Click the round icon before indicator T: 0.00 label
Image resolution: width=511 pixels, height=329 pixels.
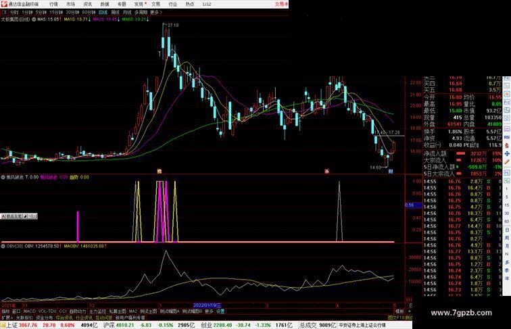[x=3, y=177]
